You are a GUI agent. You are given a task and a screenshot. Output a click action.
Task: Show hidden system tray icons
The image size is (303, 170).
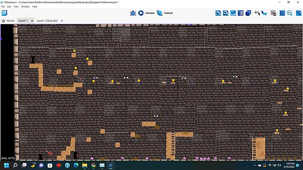pos(255,165)
